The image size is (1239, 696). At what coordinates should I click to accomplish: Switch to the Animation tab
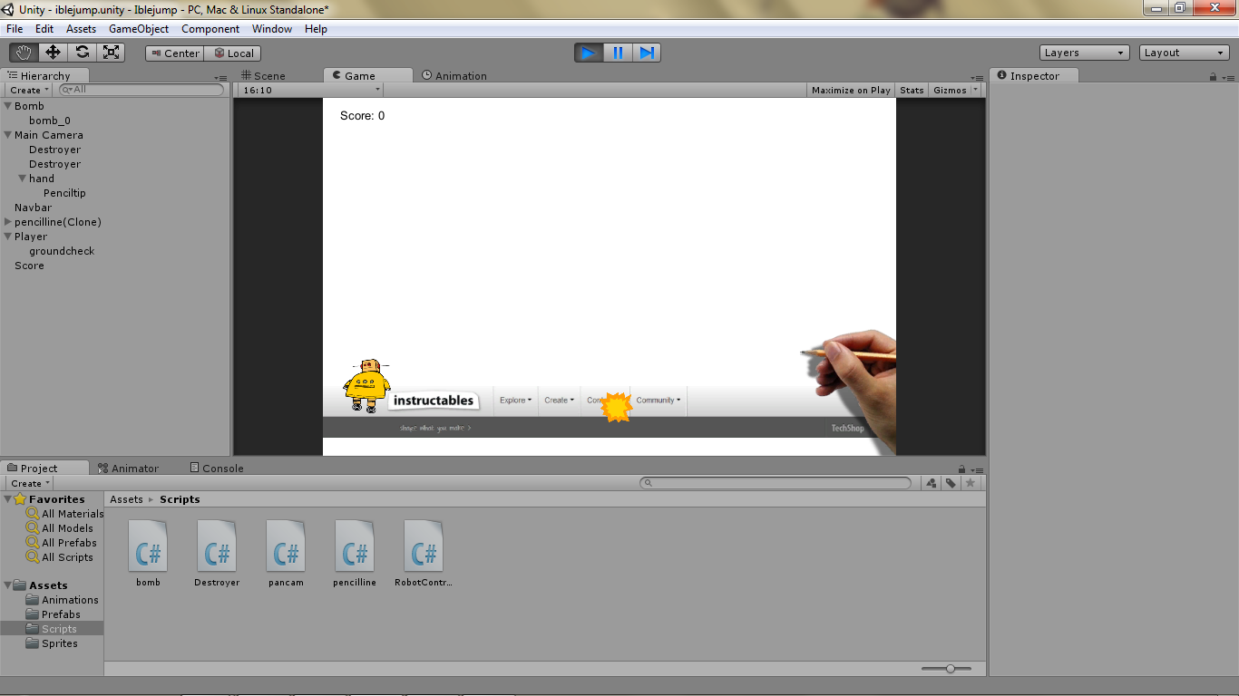coord(454,76)
